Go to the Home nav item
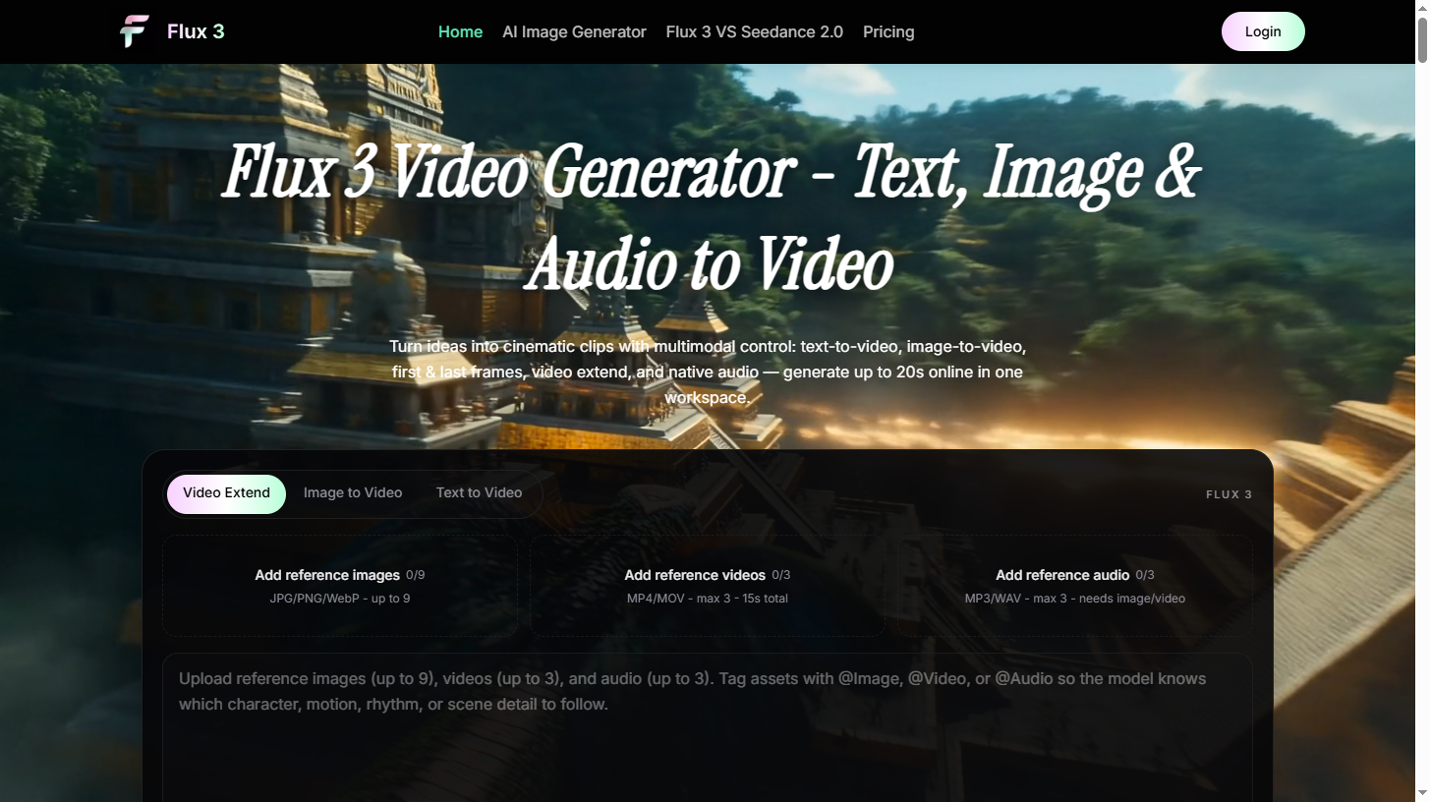Image resolution: width=1430 pixels, height=802 pixels. pos(460,31)
